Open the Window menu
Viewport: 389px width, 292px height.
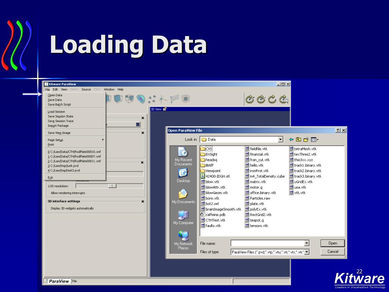point(109,89)
